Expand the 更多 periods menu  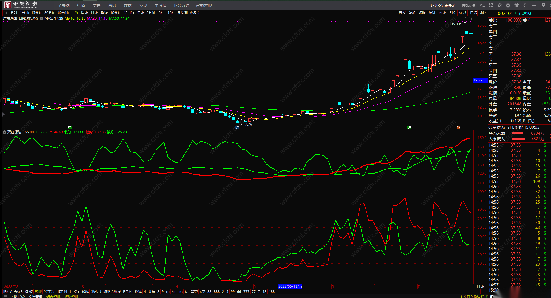point(194,13)
